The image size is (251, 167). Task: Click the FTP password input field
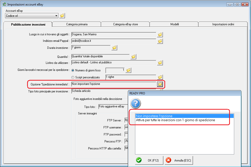click(x=126, y=134)
